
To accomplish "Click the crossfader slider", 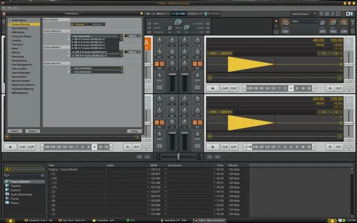I will coord(178,157).
